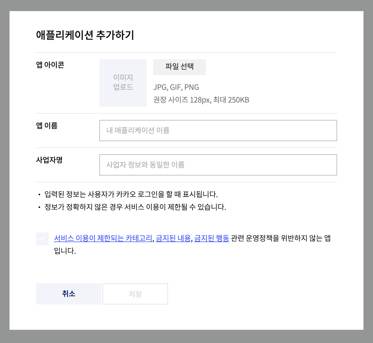Viewport: 373px width, 343px height.
Task: Follow the 금지된 내용 link
Action: [173, 238]
